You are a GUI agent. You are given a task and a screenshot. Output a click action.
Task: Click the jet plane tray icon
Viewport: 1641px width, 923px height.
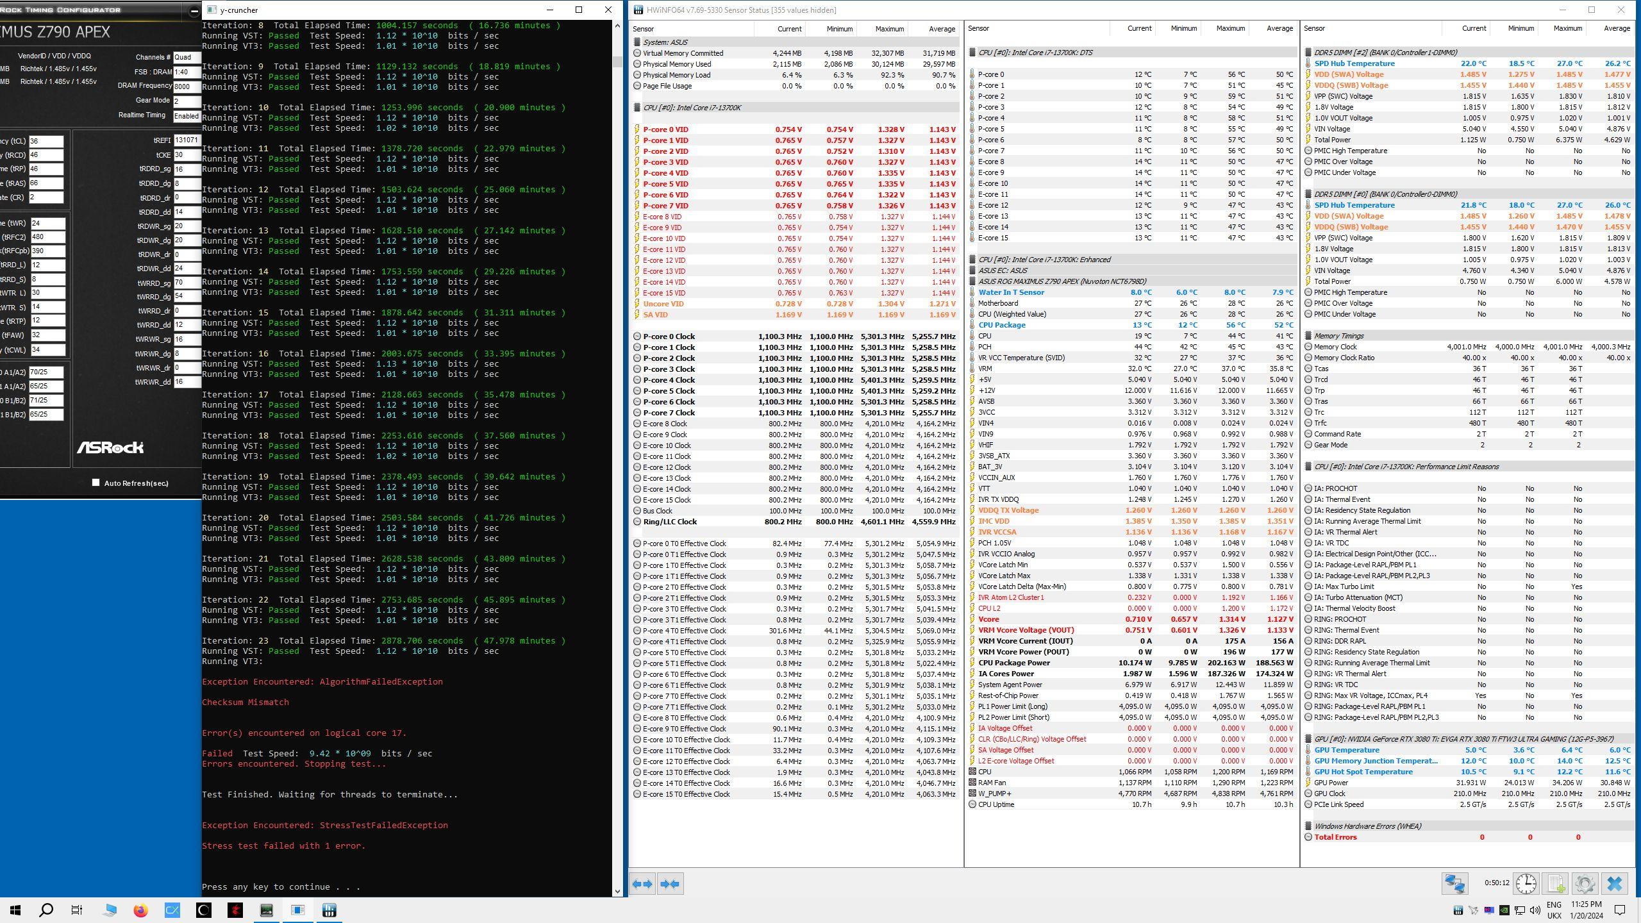[1473, 910]
